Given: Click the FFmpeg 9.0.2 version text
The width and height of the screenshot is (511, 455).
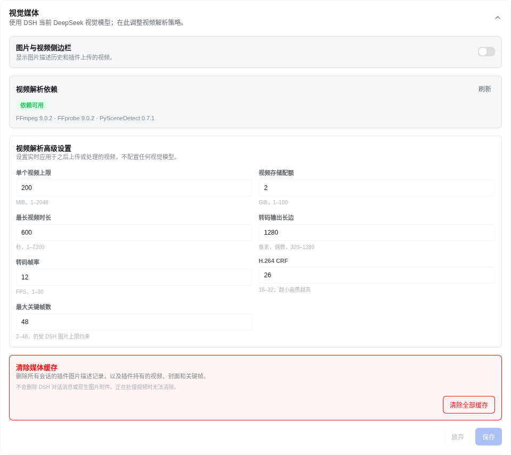Looking at the screenshot, I should click(x=34, y=118).
